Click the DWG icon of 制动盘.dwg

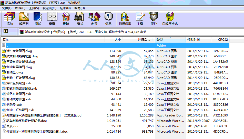tap(4, 72)
